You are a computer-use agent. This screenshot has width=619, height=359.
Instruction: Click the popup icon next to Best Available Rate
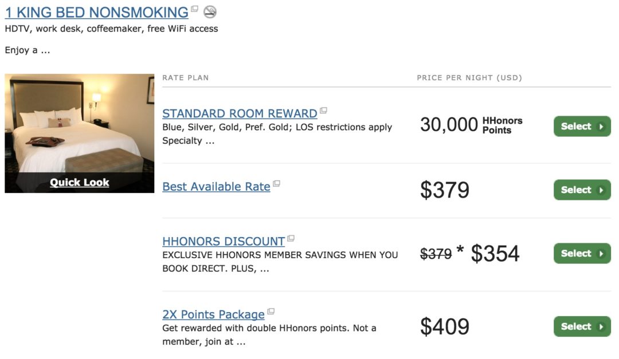[277, 183]
